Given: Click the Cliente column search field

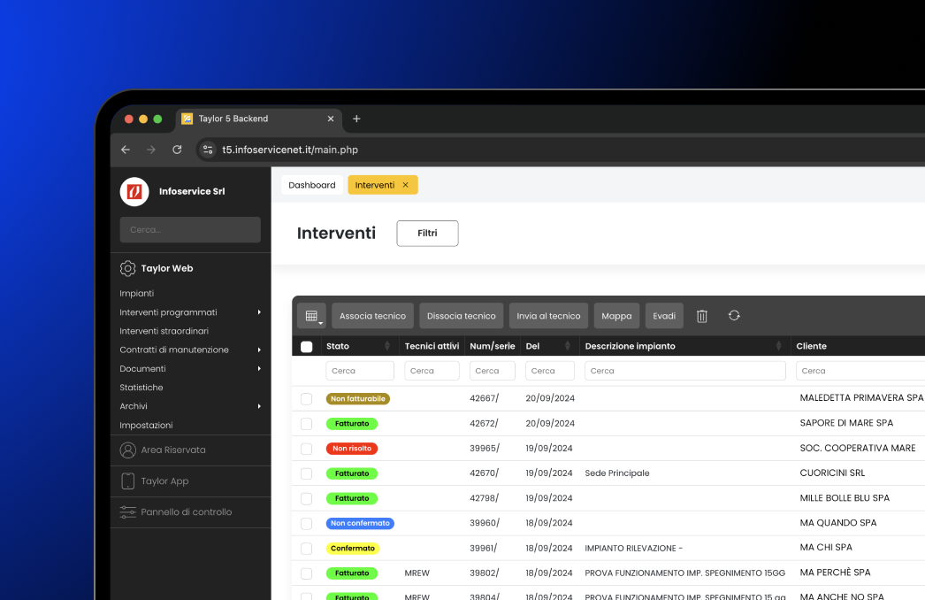Looking at the screenshot, I should coord(860,371).
